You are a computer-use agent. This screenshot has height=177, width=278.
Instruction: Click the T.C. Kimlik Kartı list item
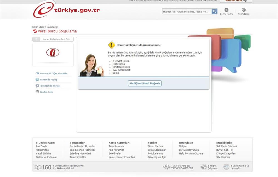coord(121,70)
